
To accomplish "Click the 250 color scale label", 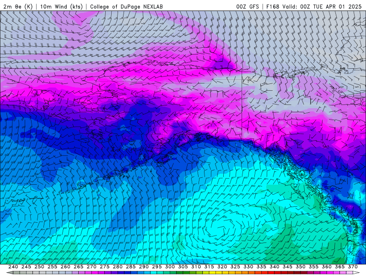I will click(39, 267).
